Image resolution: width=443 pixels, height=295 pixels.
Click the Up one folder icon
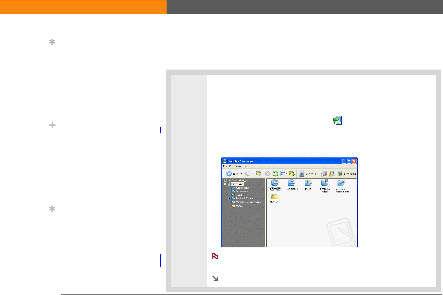[x=258, y=174]
